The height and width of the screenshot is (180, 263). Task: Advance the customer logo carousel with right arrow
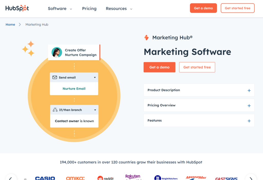pyautogui.click(x=251, y=177)
